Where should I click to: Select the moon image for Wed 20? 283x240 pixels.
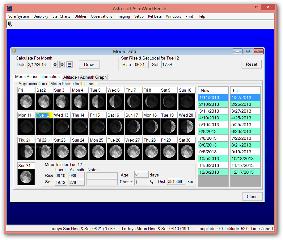[x=187, y=126]
